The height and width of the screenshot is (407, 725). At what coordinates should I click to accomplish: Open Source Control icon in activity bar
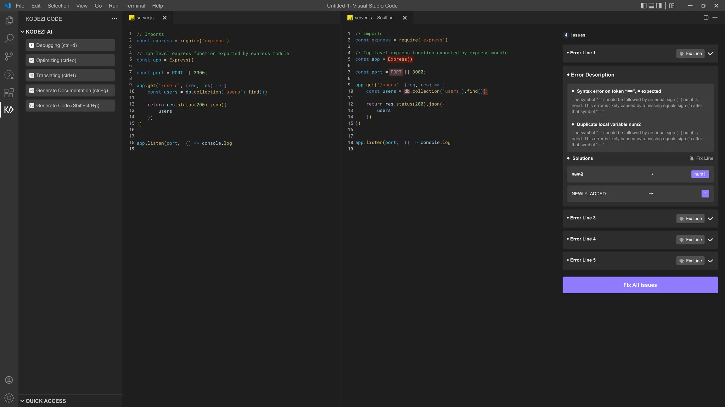(9, 57)
